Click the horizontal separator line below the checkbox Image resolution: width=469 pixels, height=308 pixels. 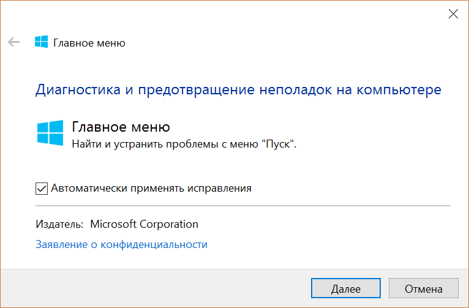tap(243, 206)
